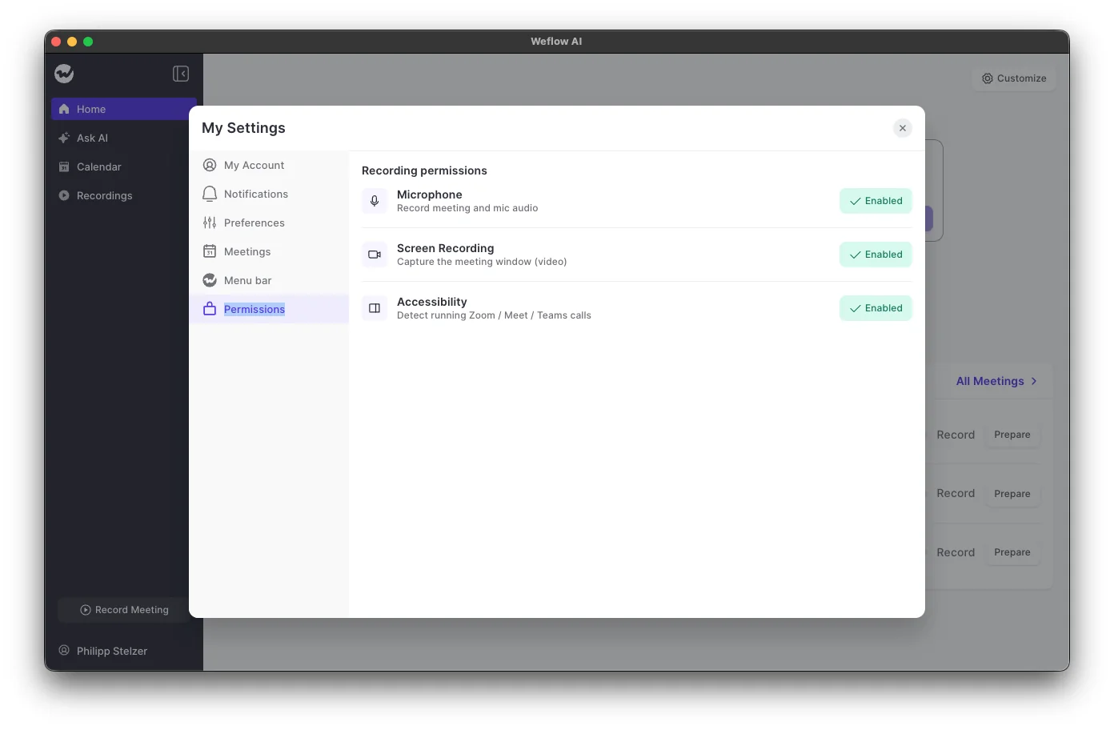Click the Weflow logo icon
The width and height of the screenshot is (1114, 730).
point(64,74)
